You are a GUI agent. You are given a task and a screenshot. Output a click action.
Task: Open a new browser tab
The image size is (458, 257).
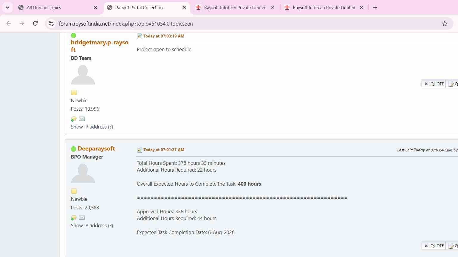375,8
